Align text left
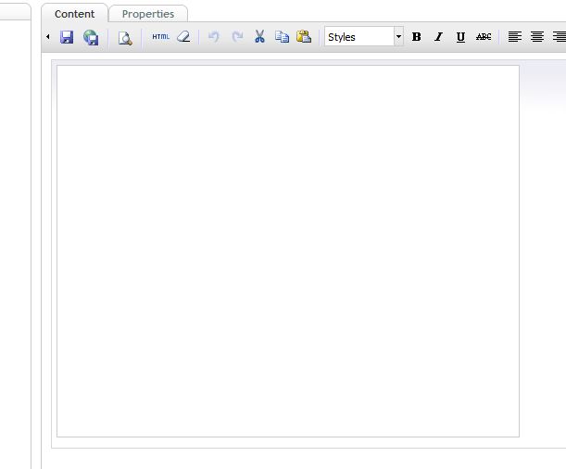Viewport: 566px width, 469px height. 515,37
